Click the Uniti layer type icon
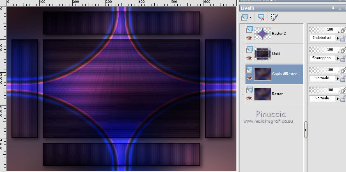346x172 pixels. point(250,49)
